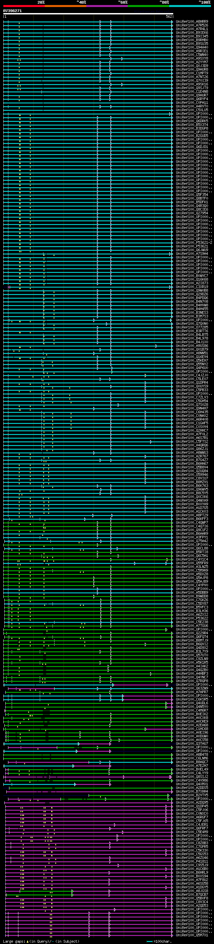Click the query end position 562

(x=169, y=16)
